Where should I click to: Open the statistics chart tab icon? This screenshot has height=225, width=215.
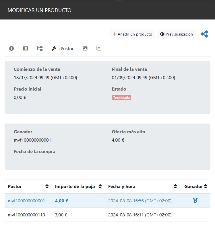[x=99, y=48]
